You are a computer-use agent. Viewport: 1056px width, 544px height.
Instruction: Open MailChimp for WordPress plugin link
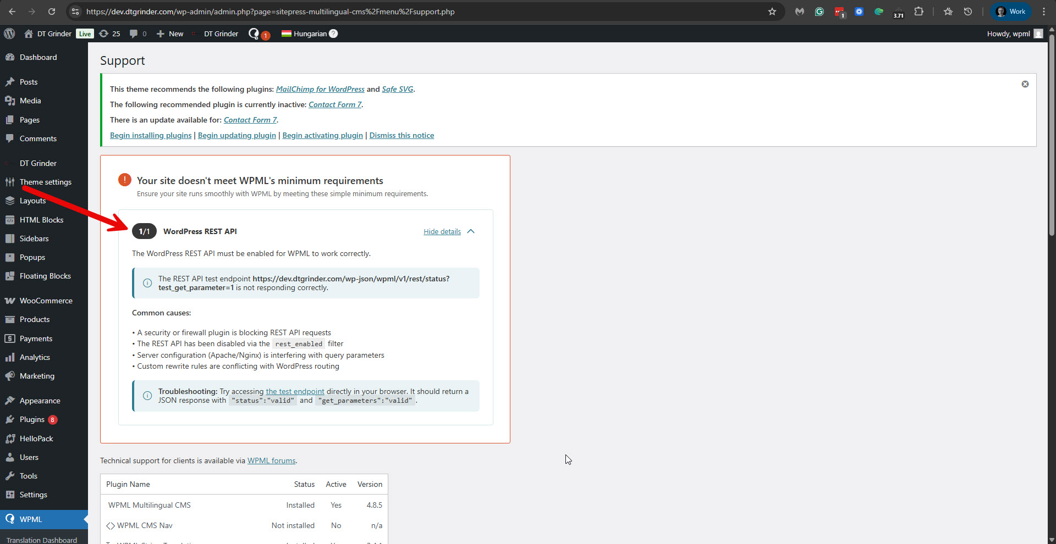[320, 89]
